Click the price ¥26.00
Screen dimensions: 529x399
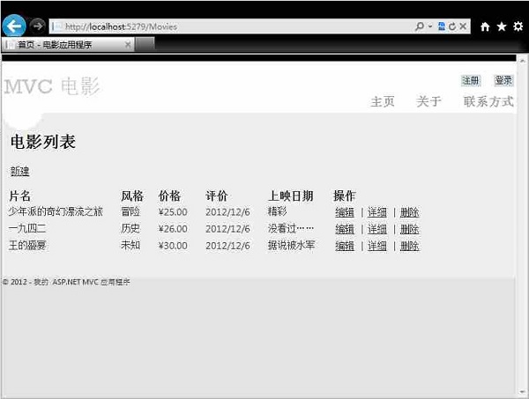click(173, 229)
